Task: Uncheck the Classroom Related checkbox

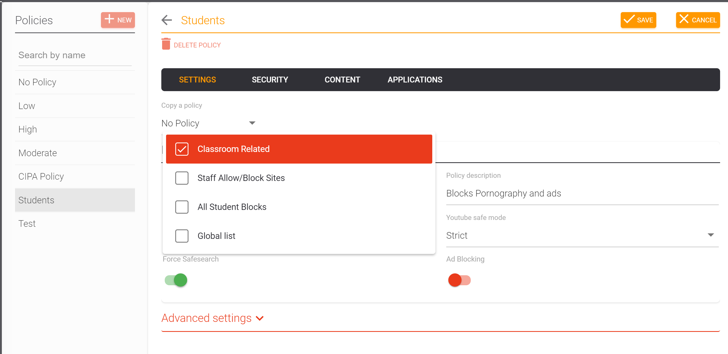Action: coord(182,149)
